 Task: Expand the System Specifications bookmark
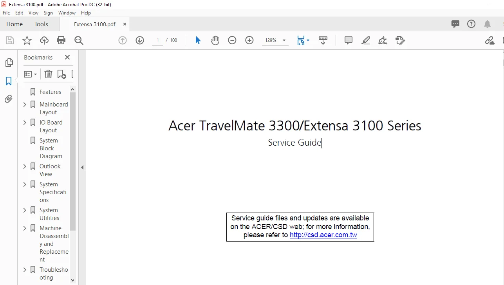click(25, 184)
